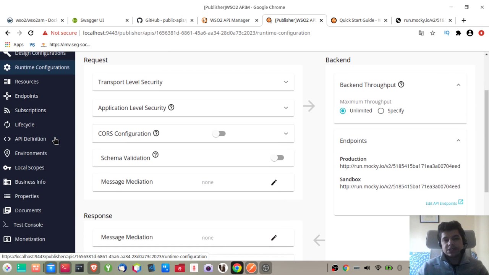Expand CORS Configuration chevron
This screenshot has width=489, height=275.
point(286,134)
